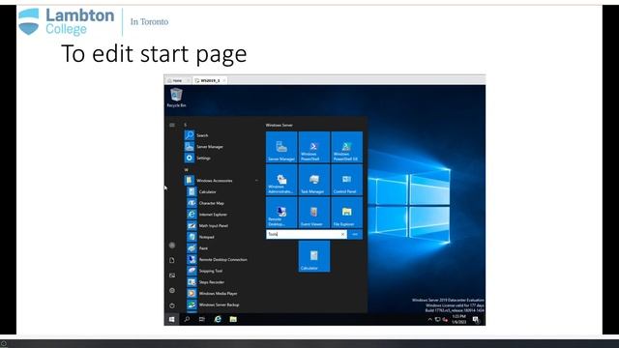The height and width of the screenshot is (348, 619).
Task: Open Pictures from the Start rail
Action: pyautogui.click(x=172, y=275)
